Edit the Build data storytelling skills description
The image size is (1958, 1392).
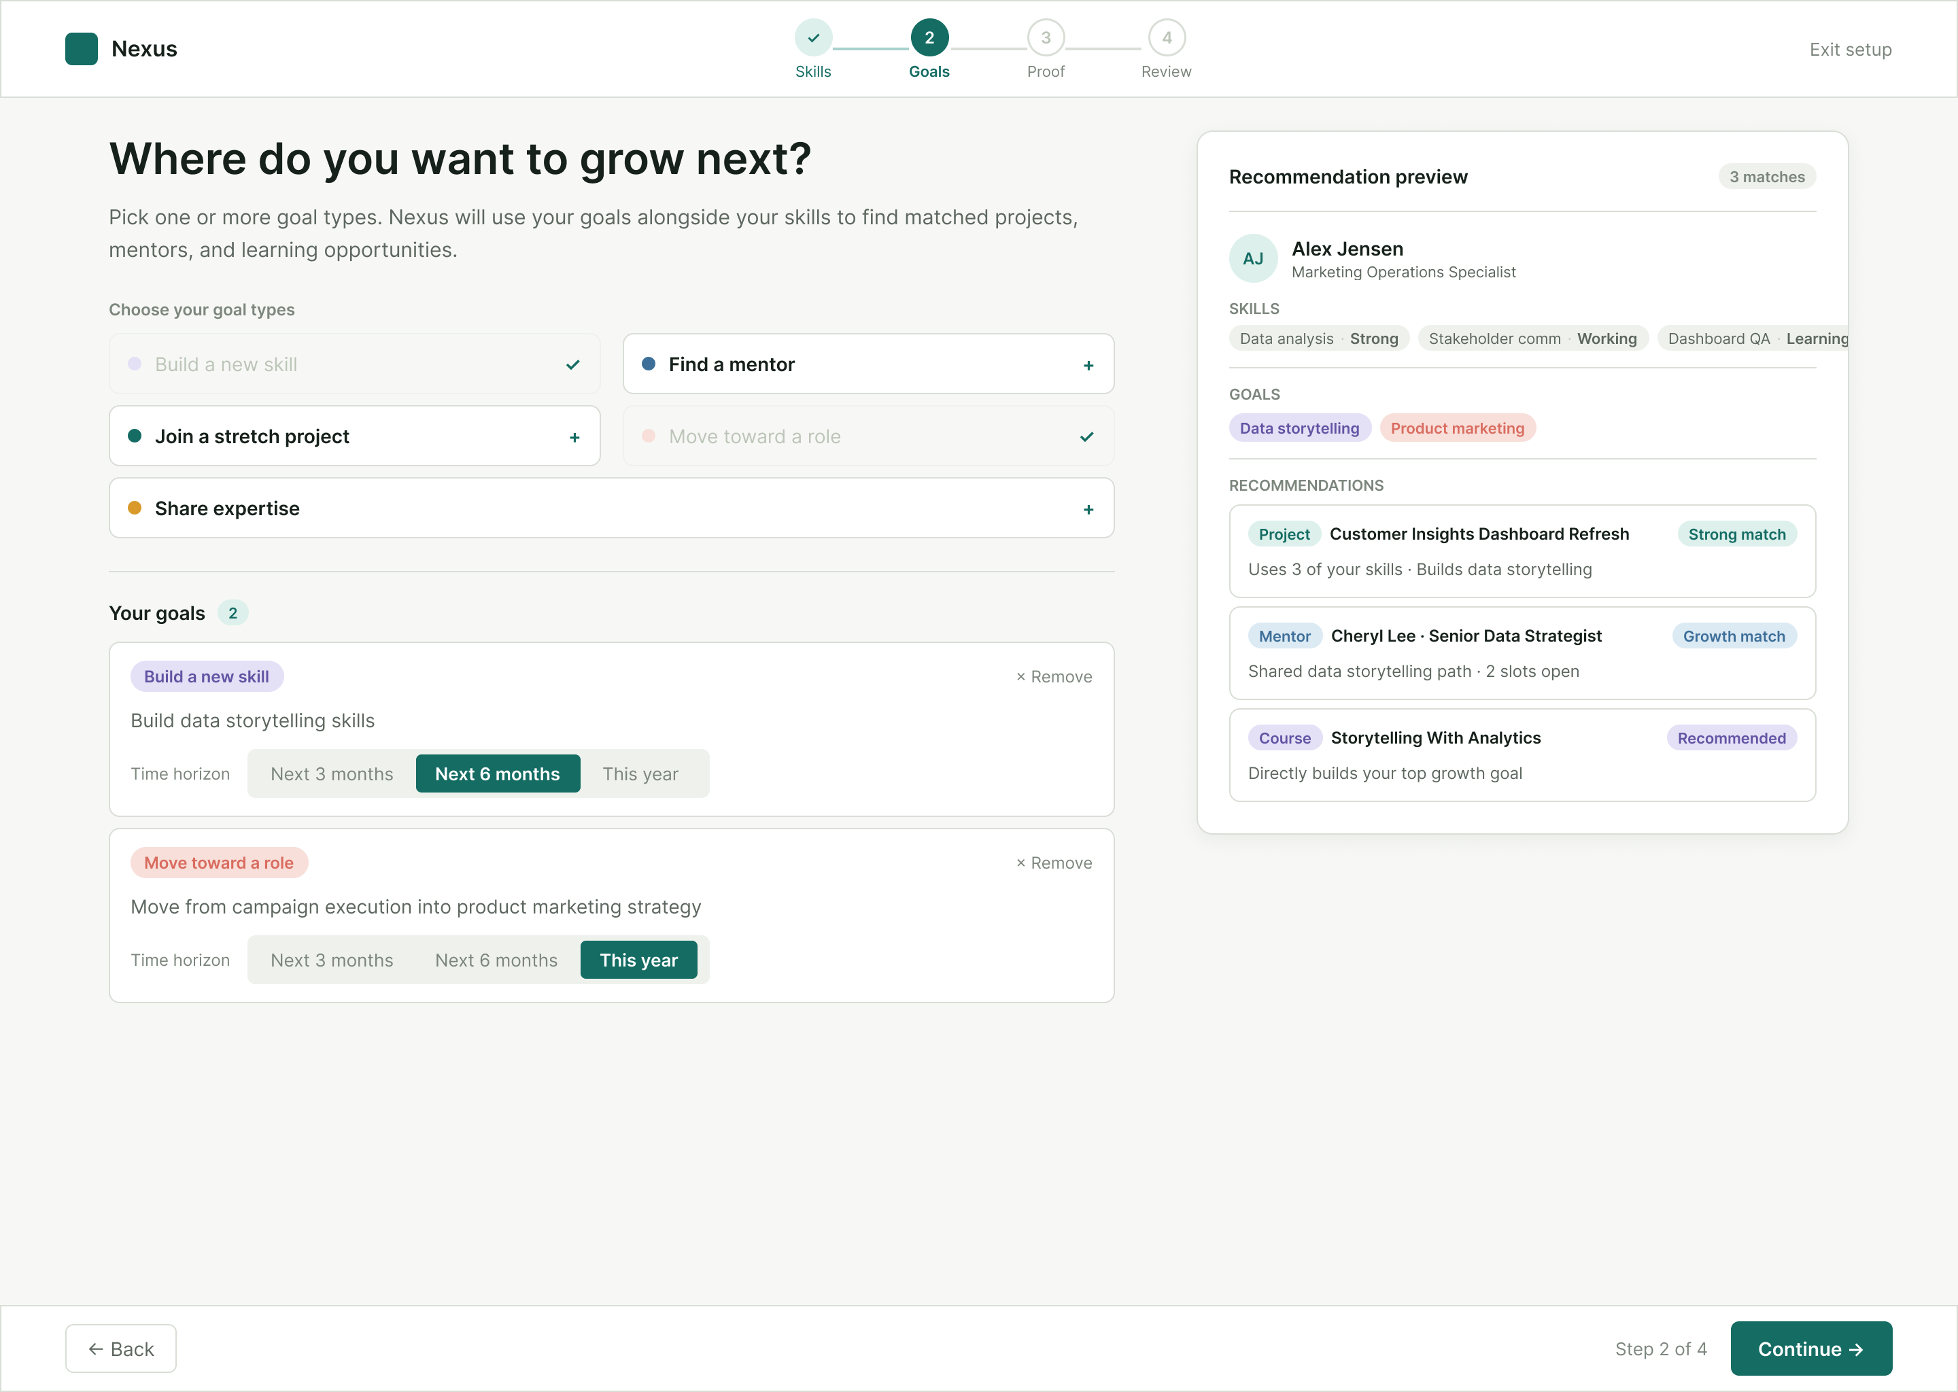click(x=253, y=721)
